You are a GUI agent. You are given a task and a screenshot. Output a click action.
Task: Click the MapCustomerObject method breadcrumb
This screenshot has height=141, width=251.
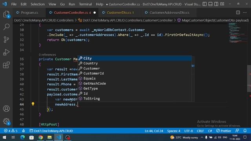[x=213, y=20]
